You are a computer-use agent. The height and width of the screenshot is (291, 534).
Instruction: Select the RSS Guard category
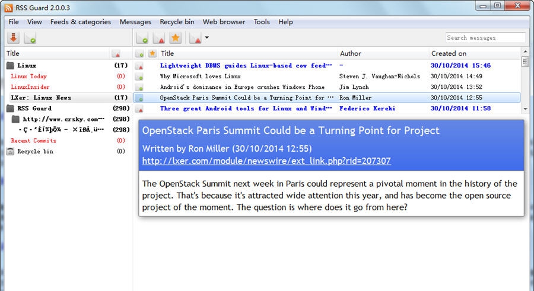(x=34, y=108)
